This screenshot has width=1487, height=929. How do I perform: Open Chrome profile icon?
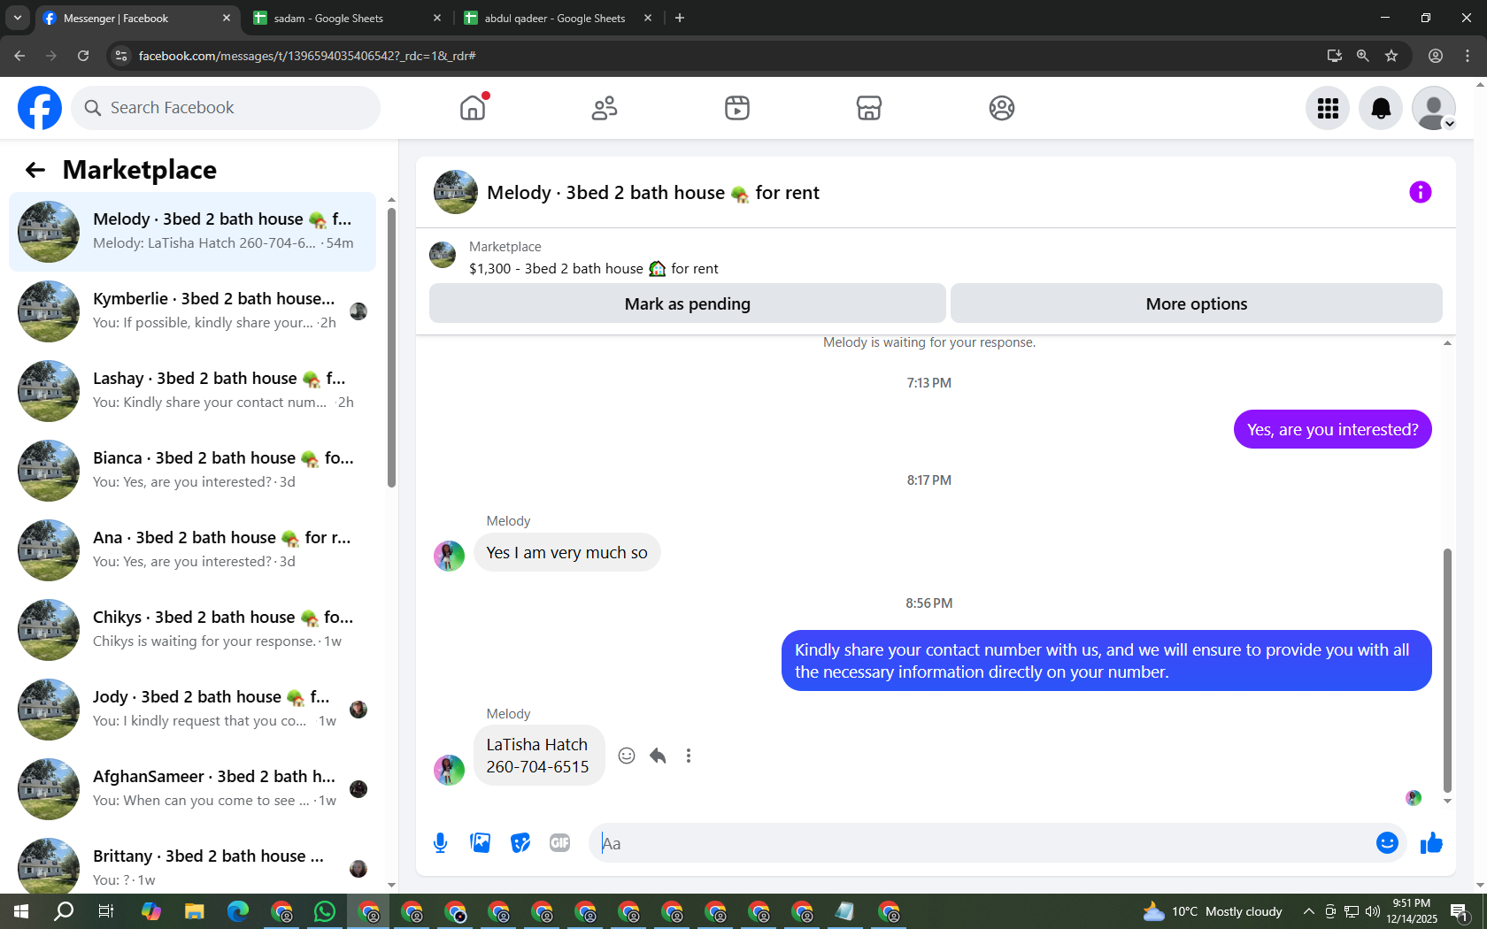[x=1436, y=56]
